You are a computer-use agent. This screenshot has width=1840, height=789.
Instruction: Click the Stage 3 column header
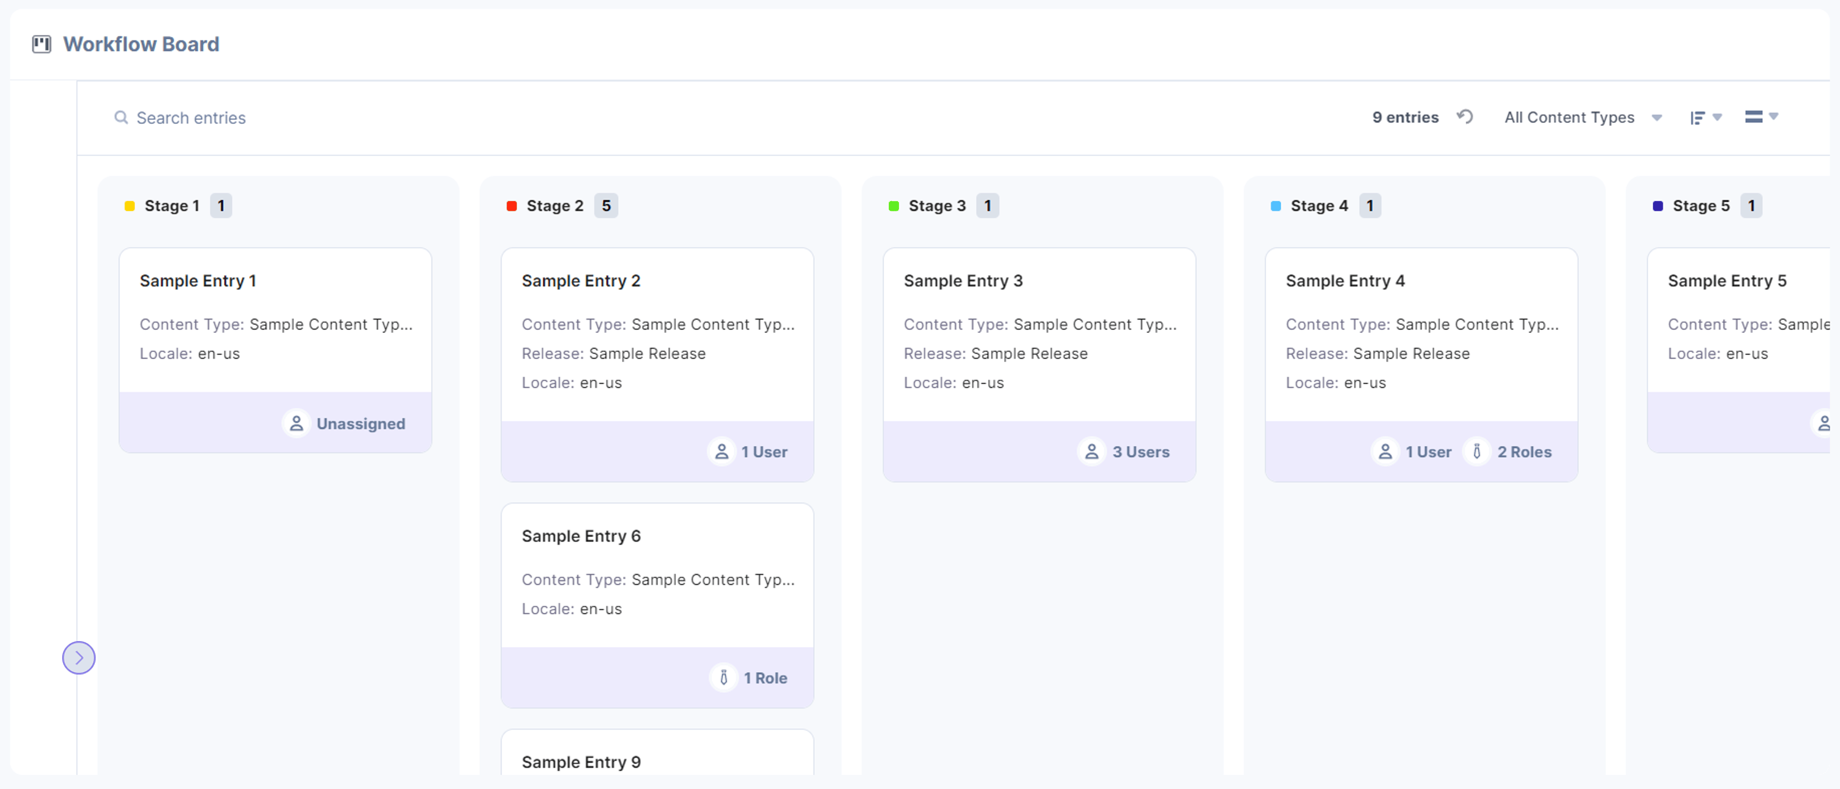click(x=937, y=206)
